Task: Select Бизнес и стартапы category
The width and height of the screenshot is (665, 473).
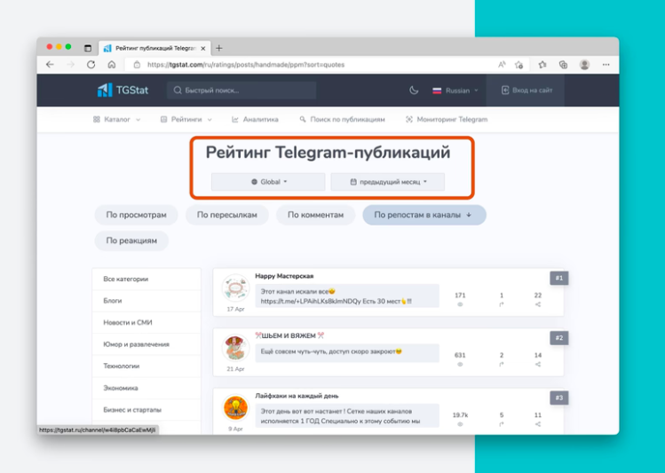Action: point(146,410)
